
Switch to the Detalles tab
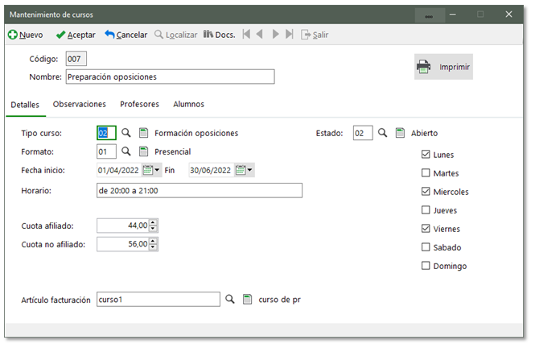pos(25,105)
